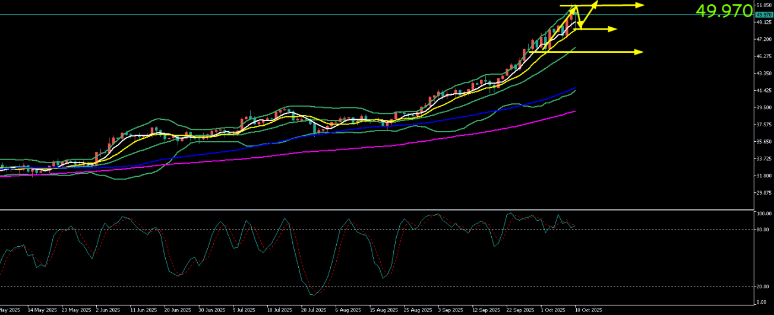Click the large green 49.970 price text
Viewport: 774px width, 315px height.
click(724, 11)
